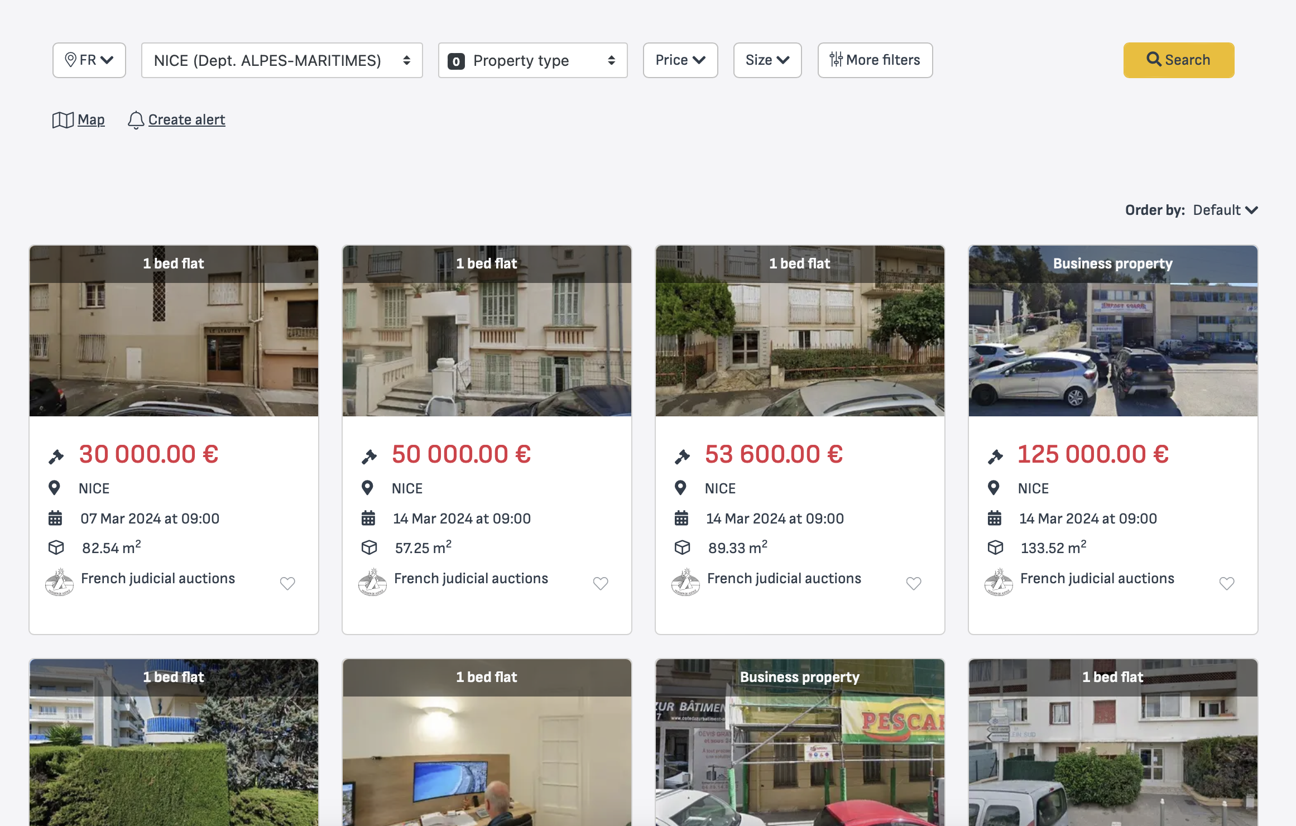
Task: Click the Create alert link
Action: pos(187,120)
